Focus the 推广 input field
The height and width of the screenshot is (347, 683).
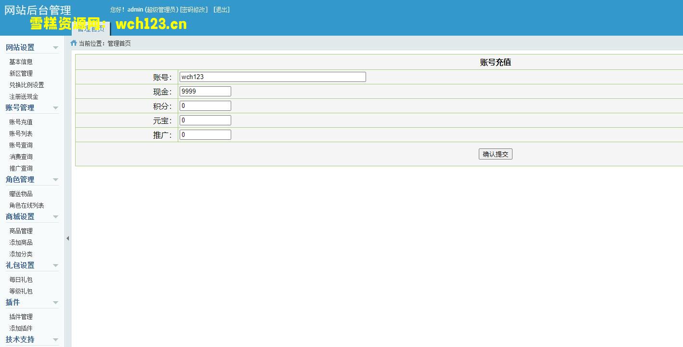coord(205,135)
